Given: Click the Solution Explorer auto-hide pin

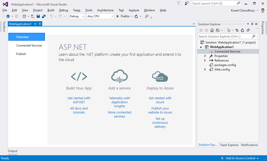Looking at the screenshot, I should (x=252, y=24).
